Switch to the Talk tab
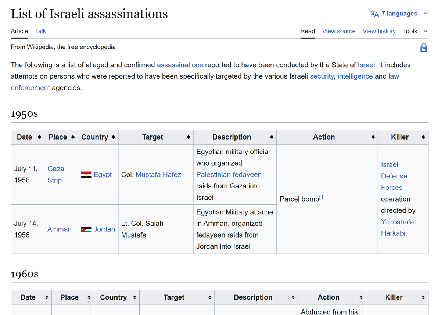Viewport: 441px width, 315px height. pos(40,31)
